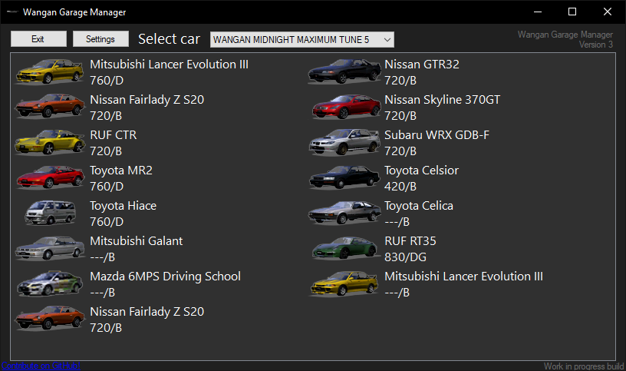Click Mitsubishi Lancer Evolution III name above ---/B
Viewport: 626px width, 371px height.
[463, 277]
